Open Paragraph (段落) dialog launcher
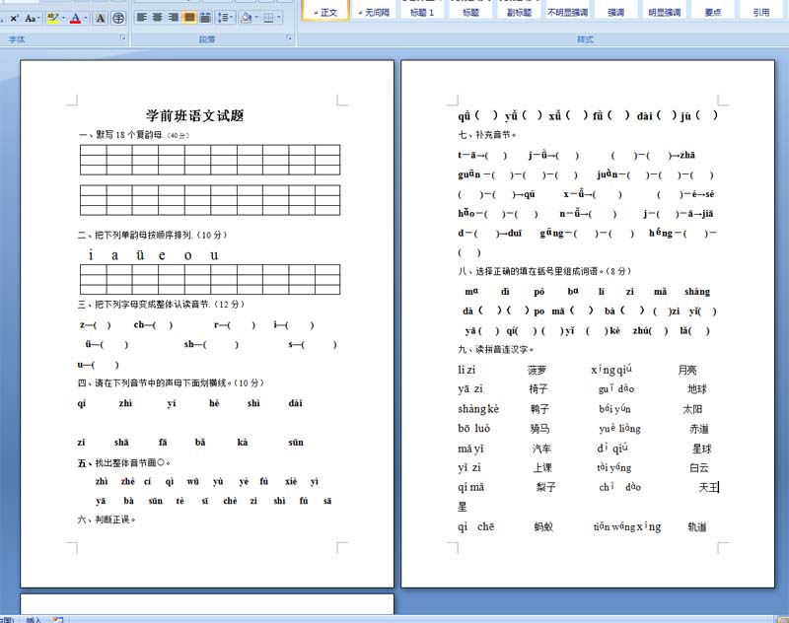Viewport: 789px width, 623px height. pos(289,37)
